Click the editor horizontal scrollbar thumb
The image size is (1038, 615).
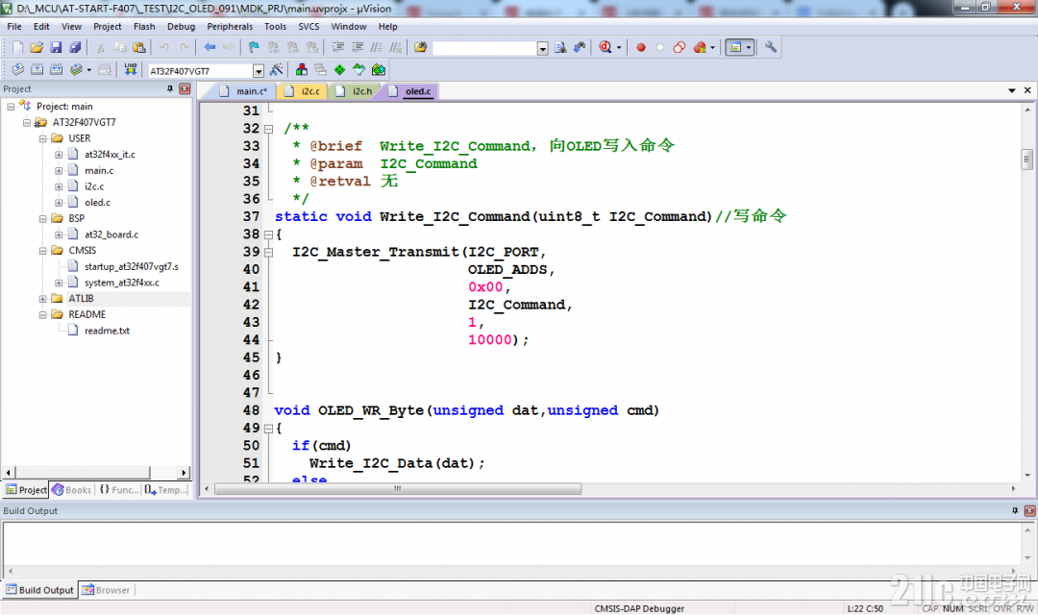398,489
